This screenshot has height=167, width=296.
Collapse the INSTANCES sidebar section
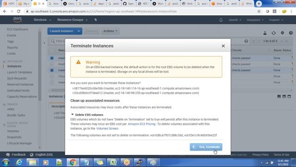[x=4, y=61]
